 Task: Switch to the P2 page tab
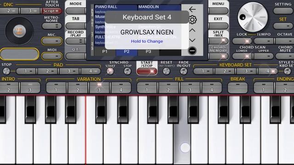[x=127, y=52]
